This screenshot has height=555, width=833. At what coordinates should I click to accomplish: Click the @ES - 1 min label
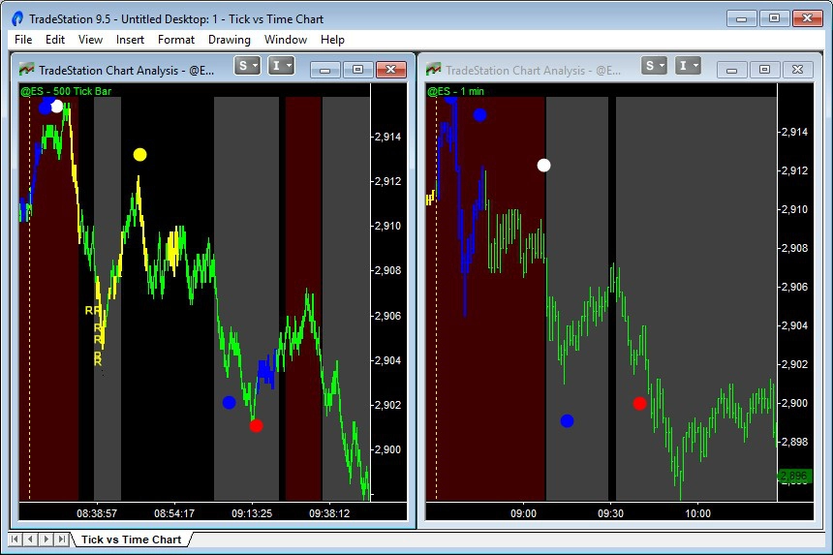coord(456,91)
